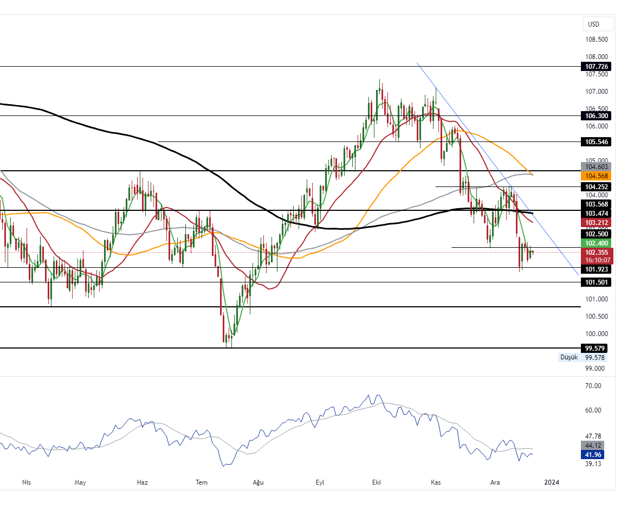Select the blue RSI value label 41.96

(x=594, y=454)
